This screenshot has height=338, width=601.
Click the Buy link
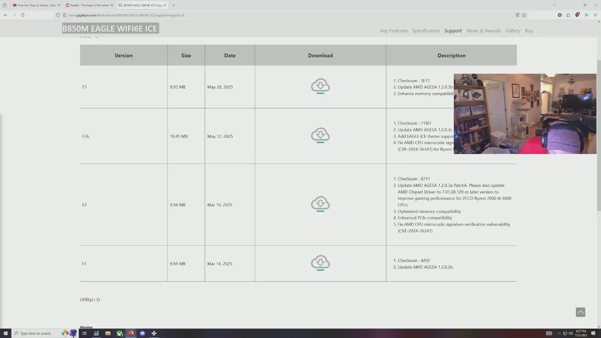click(x=529, y=31)
